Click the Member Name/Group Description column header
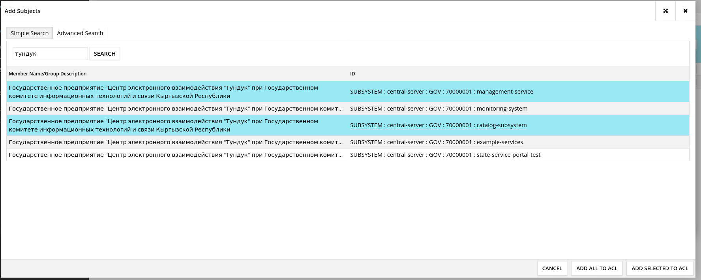701x280 pixels. point(48,74)
